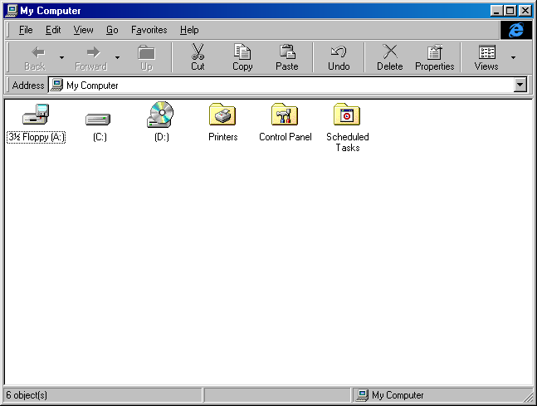This screenshot has height=406, width=537.
Task: Click the My Computer title bar icon
Action: (x=12, y=11)
